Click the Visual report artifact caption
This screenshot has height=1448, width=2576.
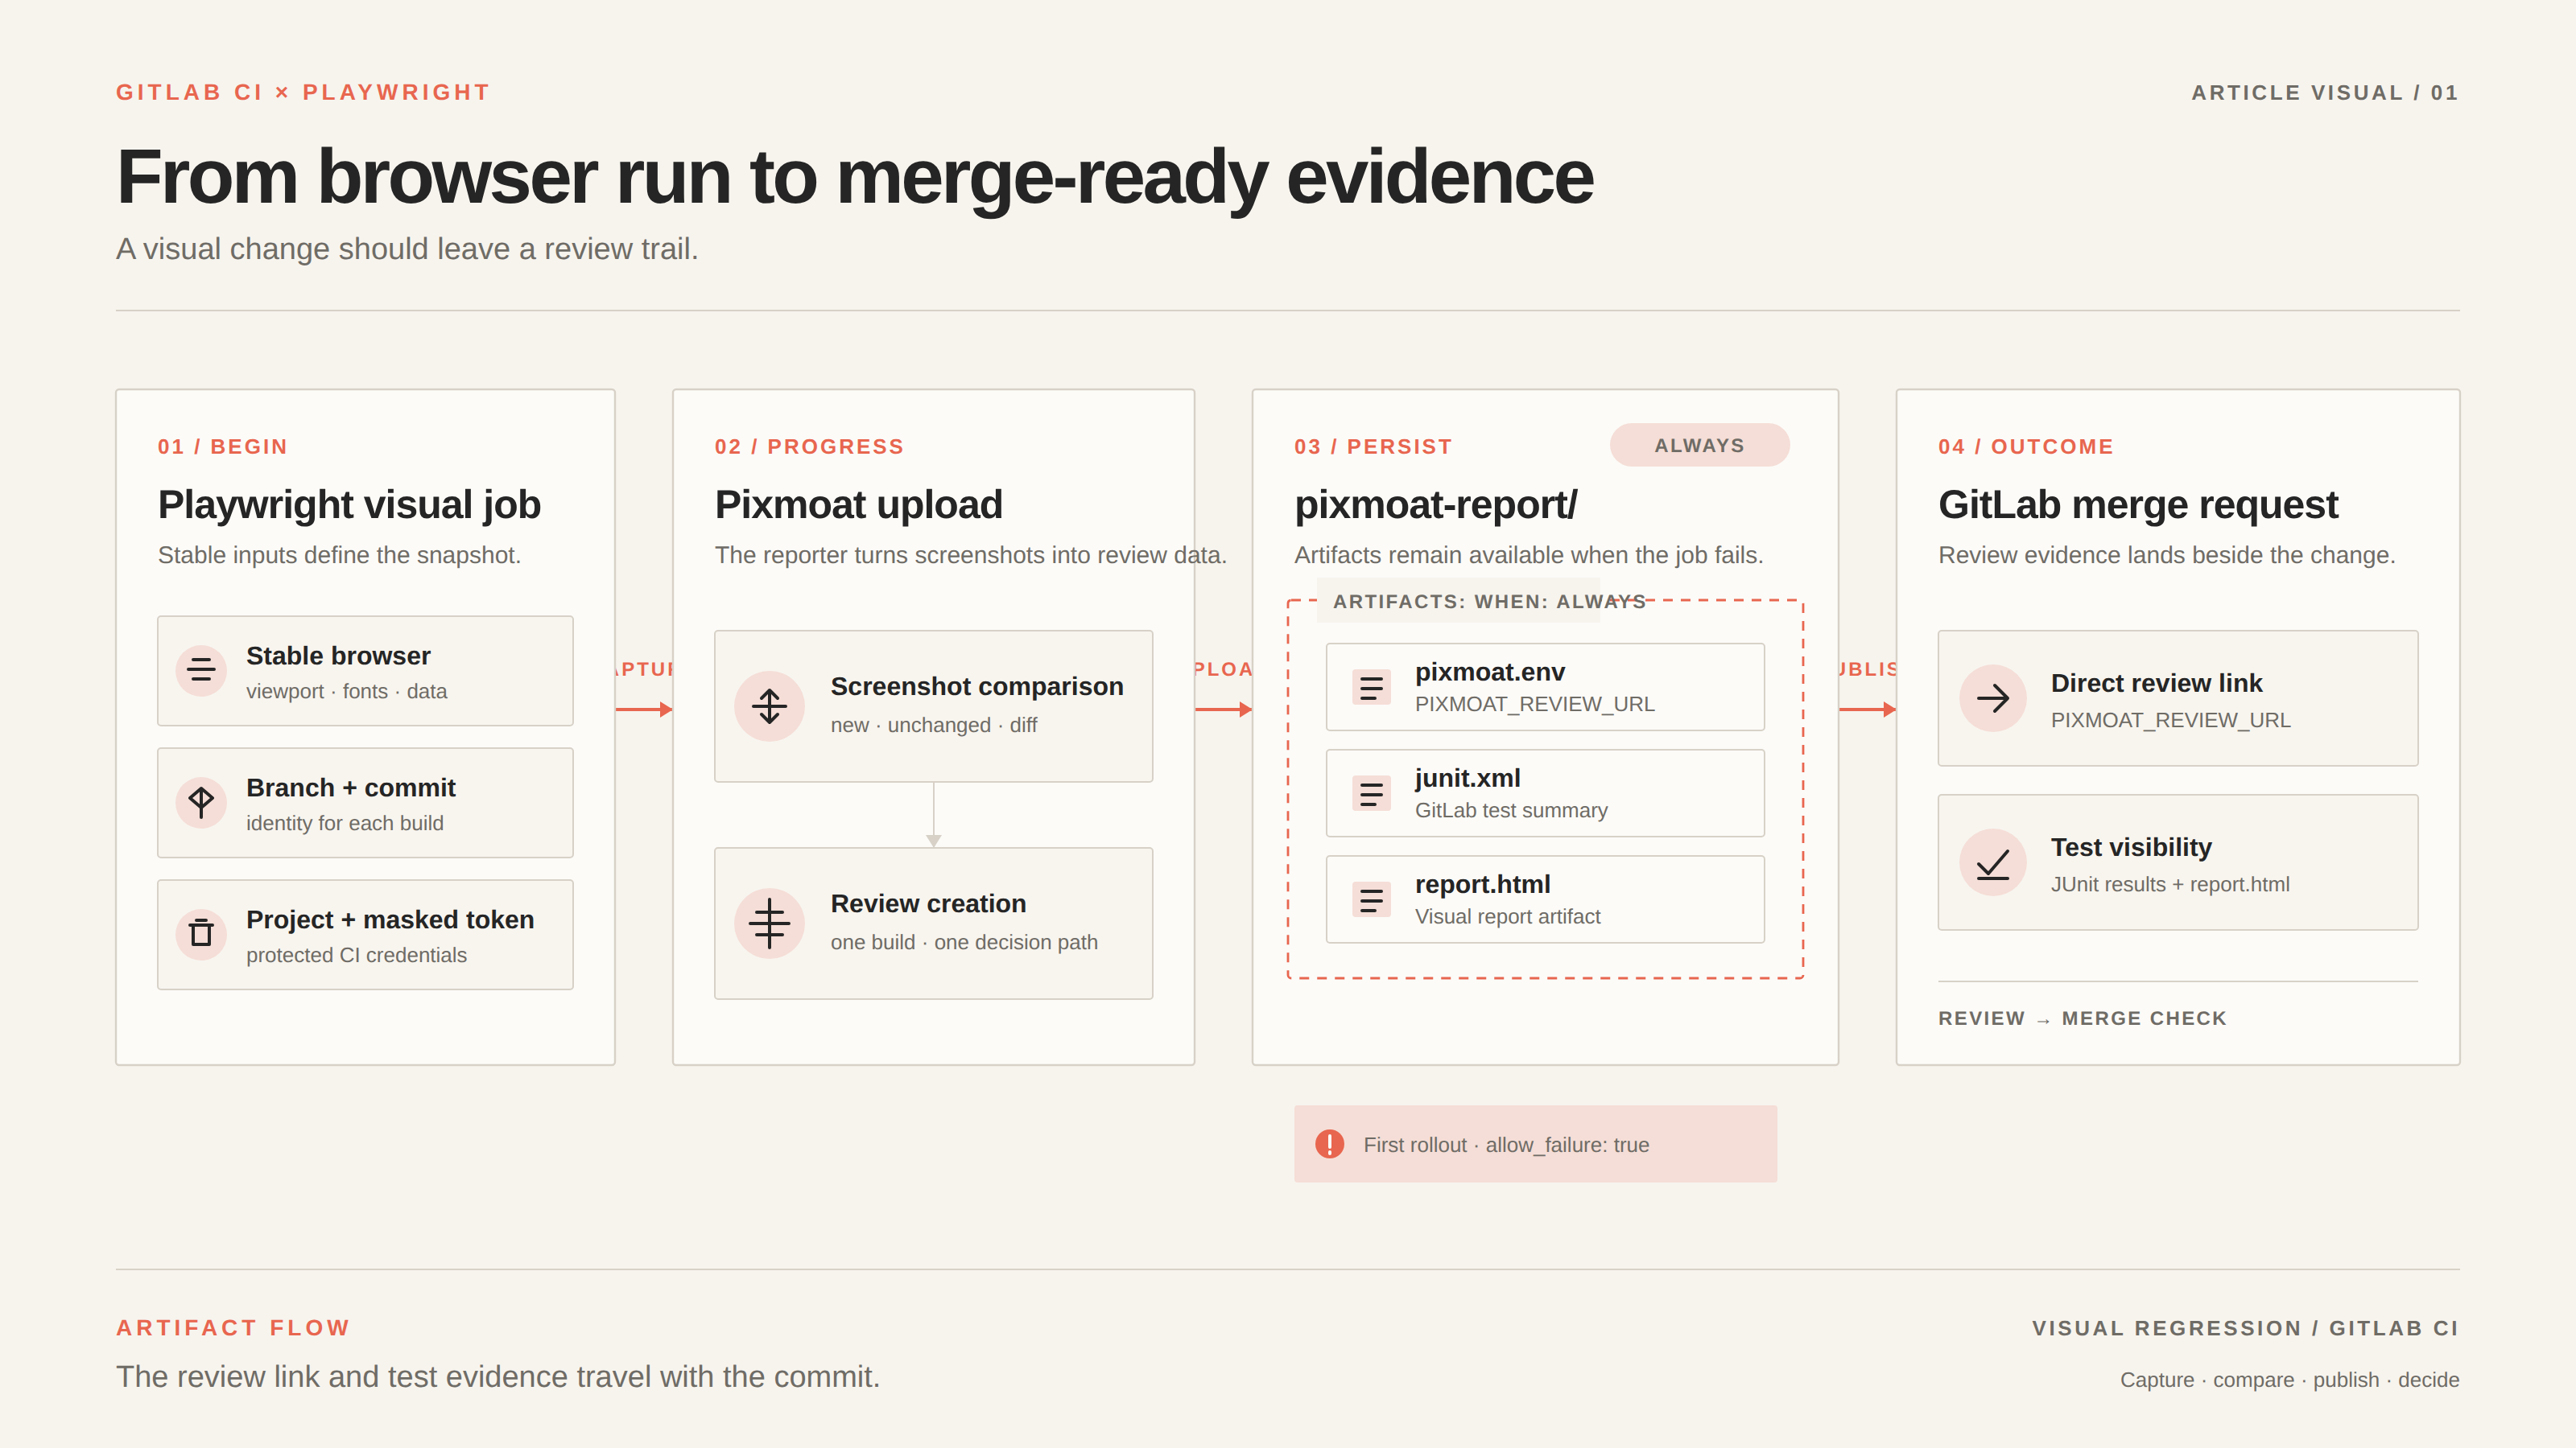click(1507, 916)
